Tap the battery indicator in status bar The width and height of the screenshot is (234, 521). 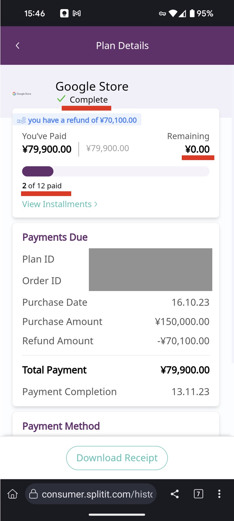(x=192, y=14)
